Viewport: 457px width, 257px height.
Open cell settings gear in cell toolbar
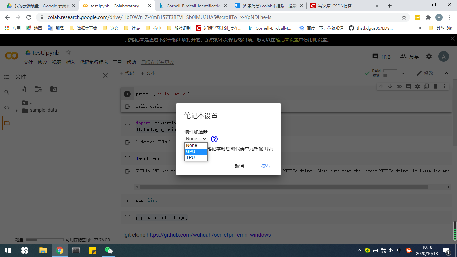(417, 86)
